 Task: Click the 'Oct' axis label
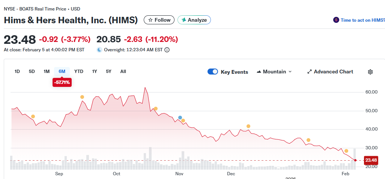(116, 174)
